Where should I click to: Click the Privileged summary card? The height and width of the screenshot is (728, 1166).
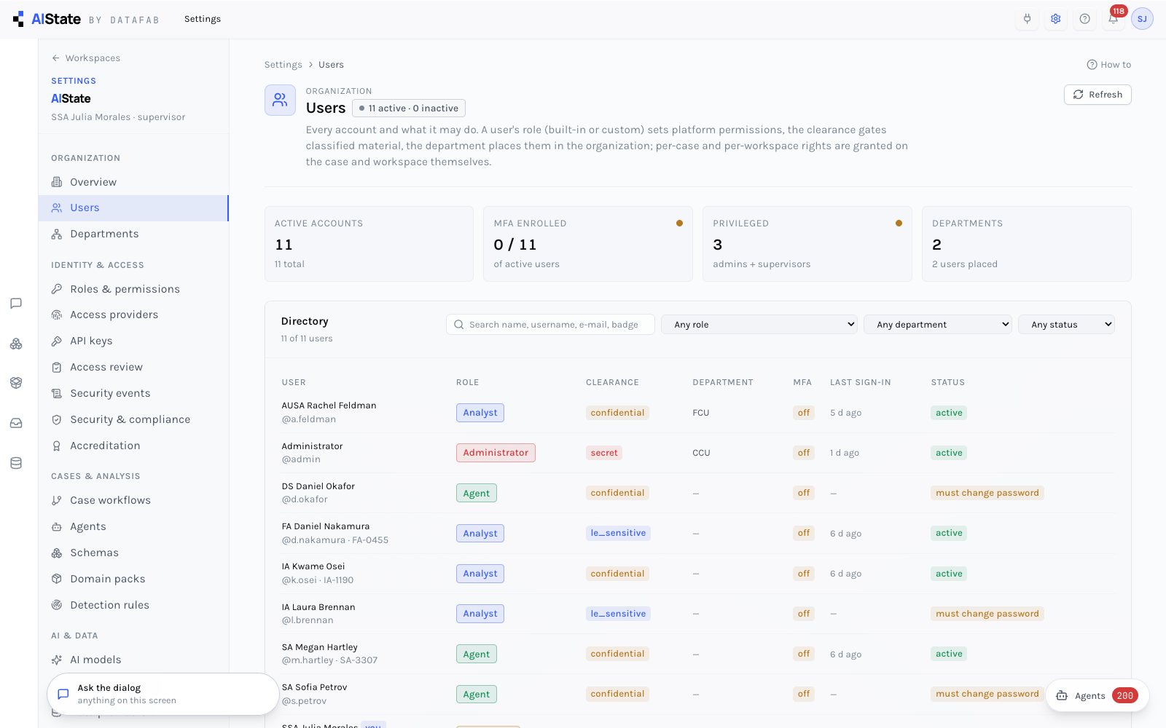point(807,244)
